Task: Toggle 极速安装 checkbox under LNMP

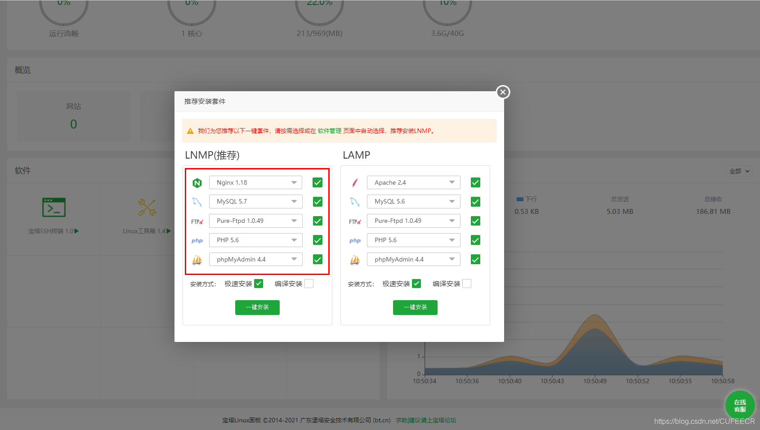Action: (x=259, y=284)
